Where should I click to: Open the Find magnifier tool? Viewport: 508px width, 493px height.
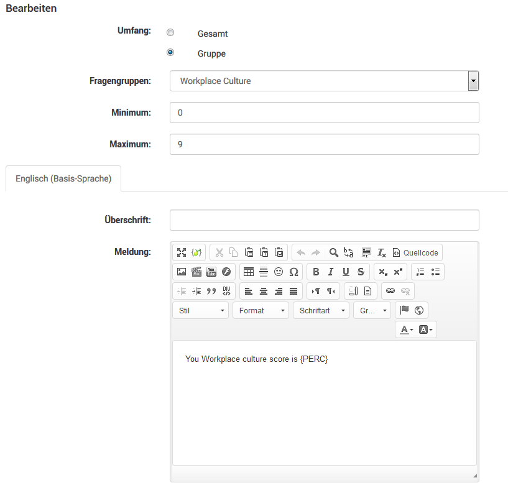[x=333, y=252]
